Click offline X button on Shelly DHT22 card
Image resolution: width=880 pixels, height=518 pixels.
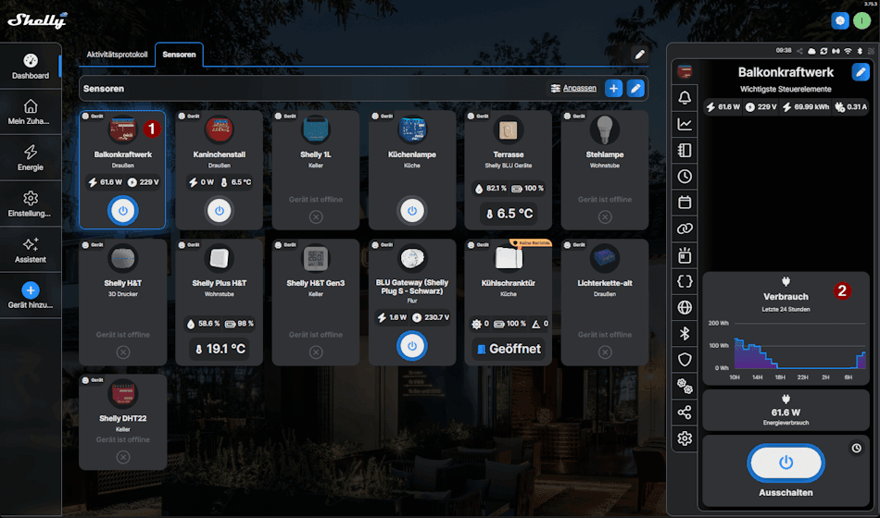click(x=123, y=458)
